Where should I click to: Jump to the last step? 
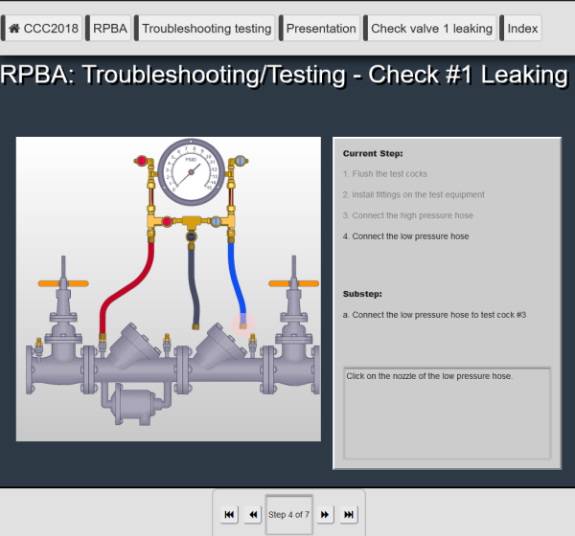click(x=349, y=515)
